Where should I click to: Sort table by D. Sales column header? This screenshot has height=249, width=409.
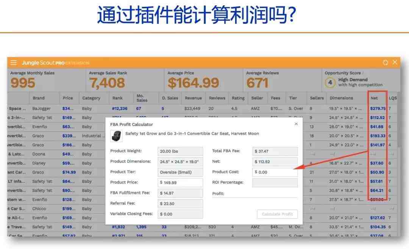(170, 98)
